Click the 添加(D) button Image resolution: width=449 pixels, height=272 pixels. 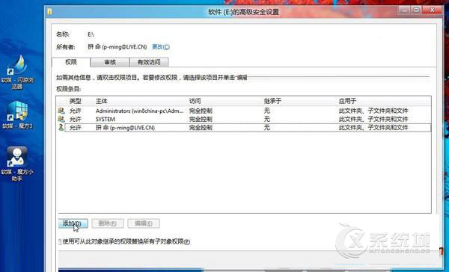pyautogui.click(x=73, y=223)
